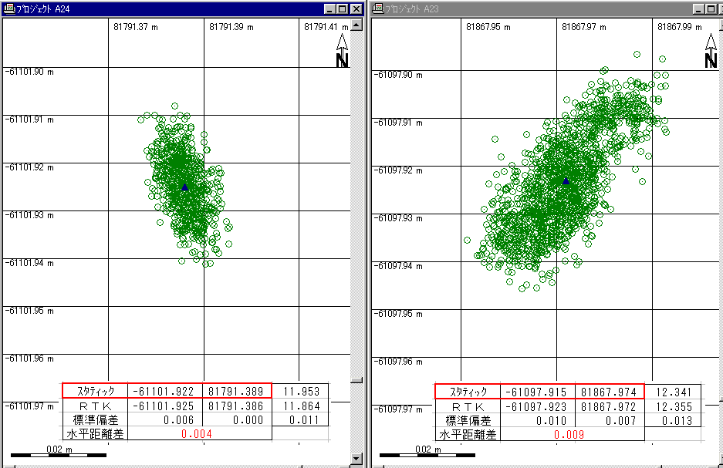Click the red horizontal distance value 0.004

[x=197, y=434]
